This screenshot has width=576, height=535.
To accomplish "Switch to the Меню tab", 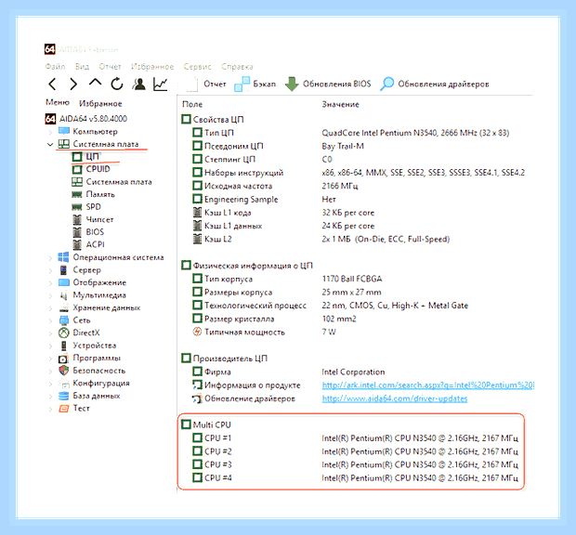I will [58, 102].
